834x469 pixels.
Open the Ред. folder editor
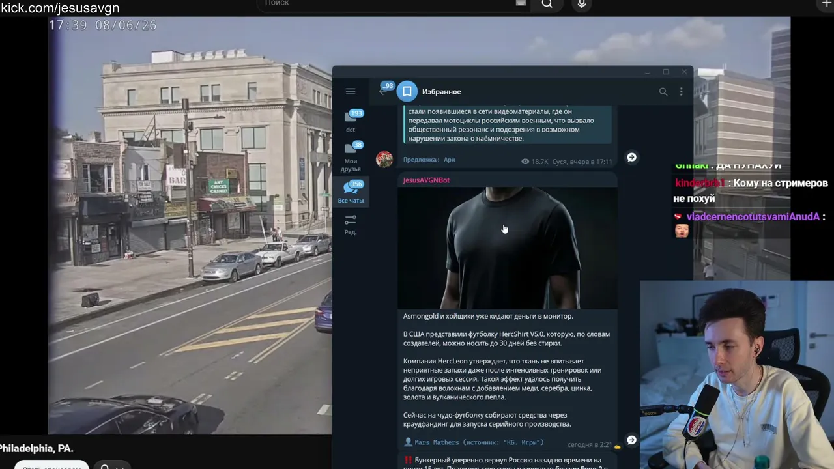pos(351,225)
